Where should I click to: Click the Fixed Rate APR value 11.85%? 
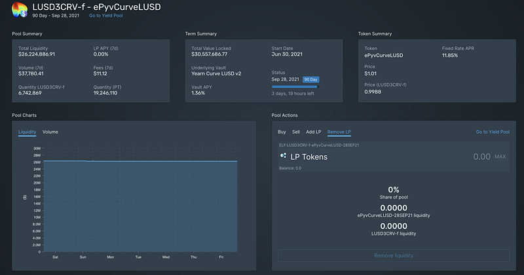pyautogui.click(x=450, y=56)
